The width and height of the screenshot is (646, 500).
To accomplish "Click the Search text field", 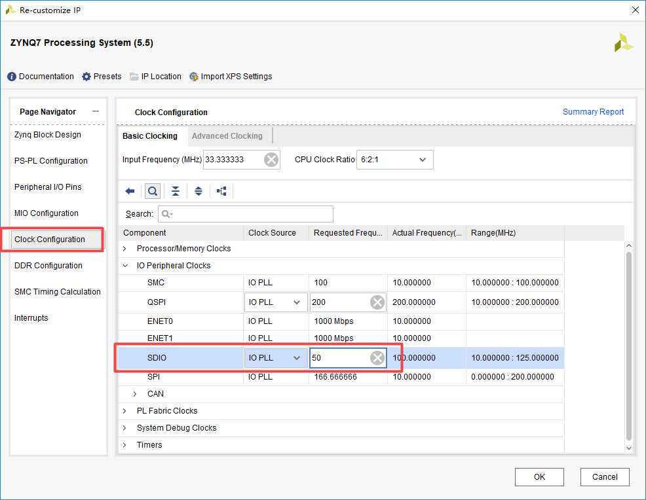I will tap(246, 214).
